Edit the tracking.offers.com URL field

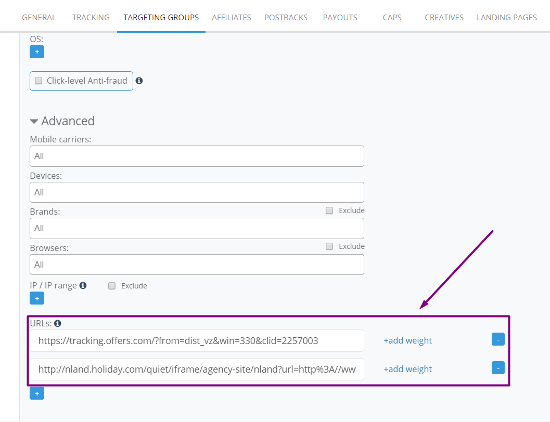click(x=197, y=341)
